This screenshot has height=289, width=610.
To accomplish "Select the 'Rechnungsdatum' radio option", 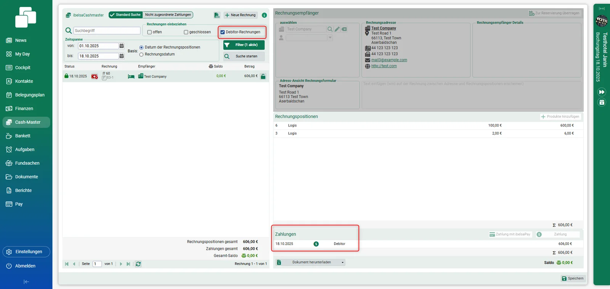I will [141, 54].
